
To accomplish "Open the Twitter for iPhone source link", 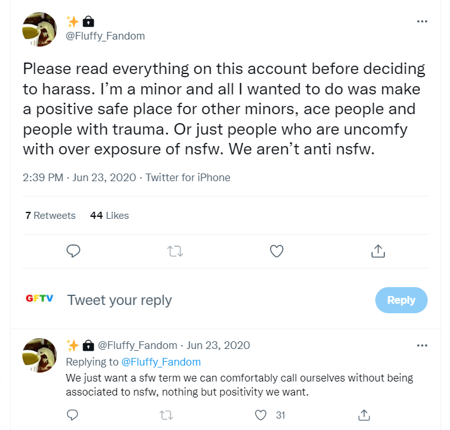I will (188, 177).
